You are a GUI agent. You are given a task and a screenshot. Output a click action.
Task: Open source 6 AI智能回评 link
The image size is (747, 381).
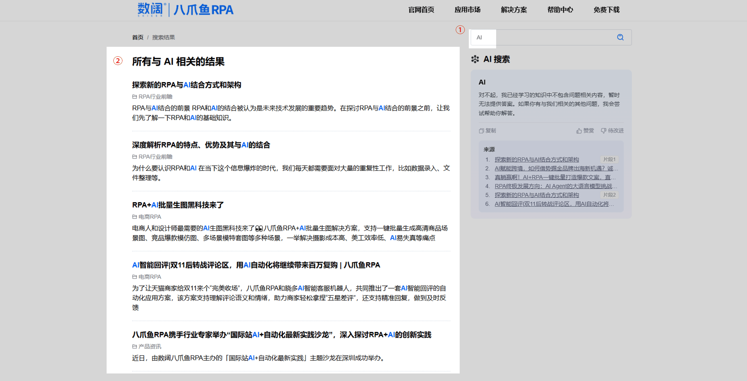click(554, 204)
